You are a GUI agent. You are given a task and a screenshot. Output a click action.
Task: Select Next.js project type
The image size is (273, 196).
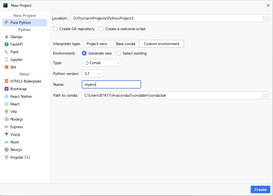[25, 150]
